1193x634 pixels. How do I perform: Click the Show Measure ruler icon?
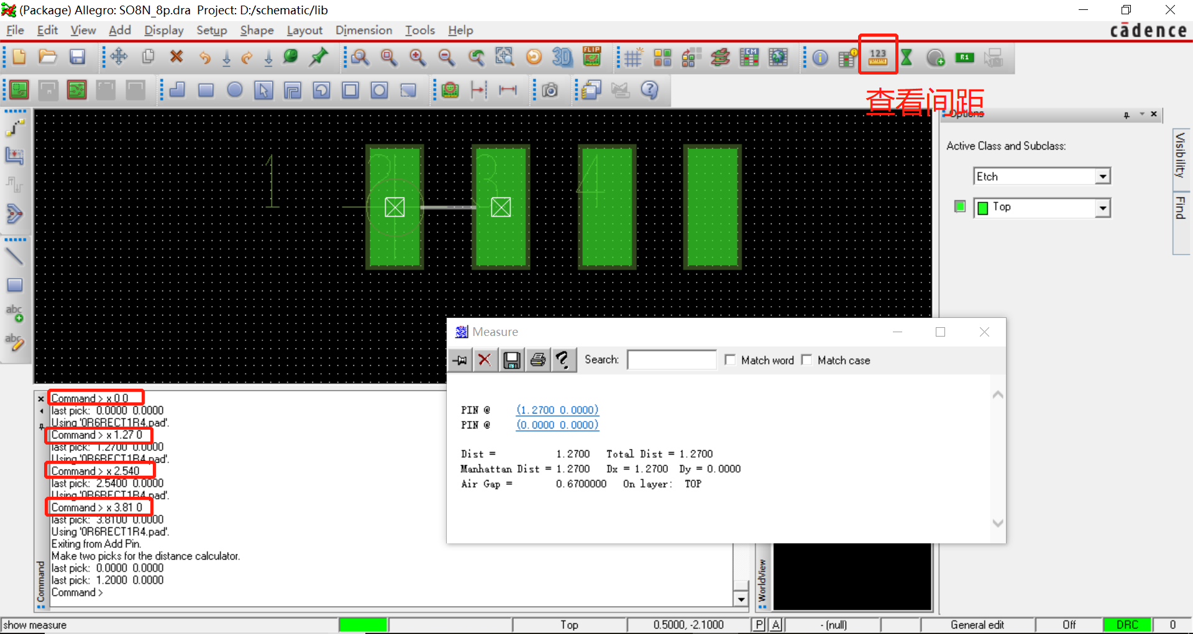tap(877, 57)
